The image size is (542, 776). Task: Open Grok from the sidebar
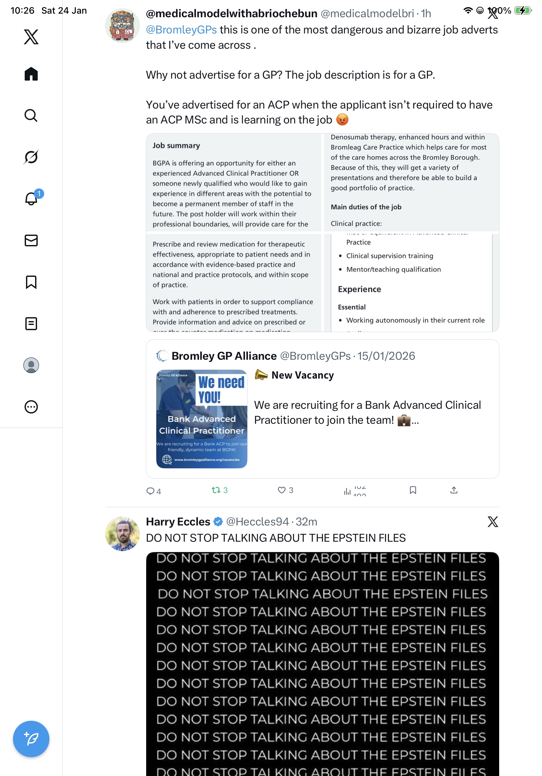tap(31, 157)
